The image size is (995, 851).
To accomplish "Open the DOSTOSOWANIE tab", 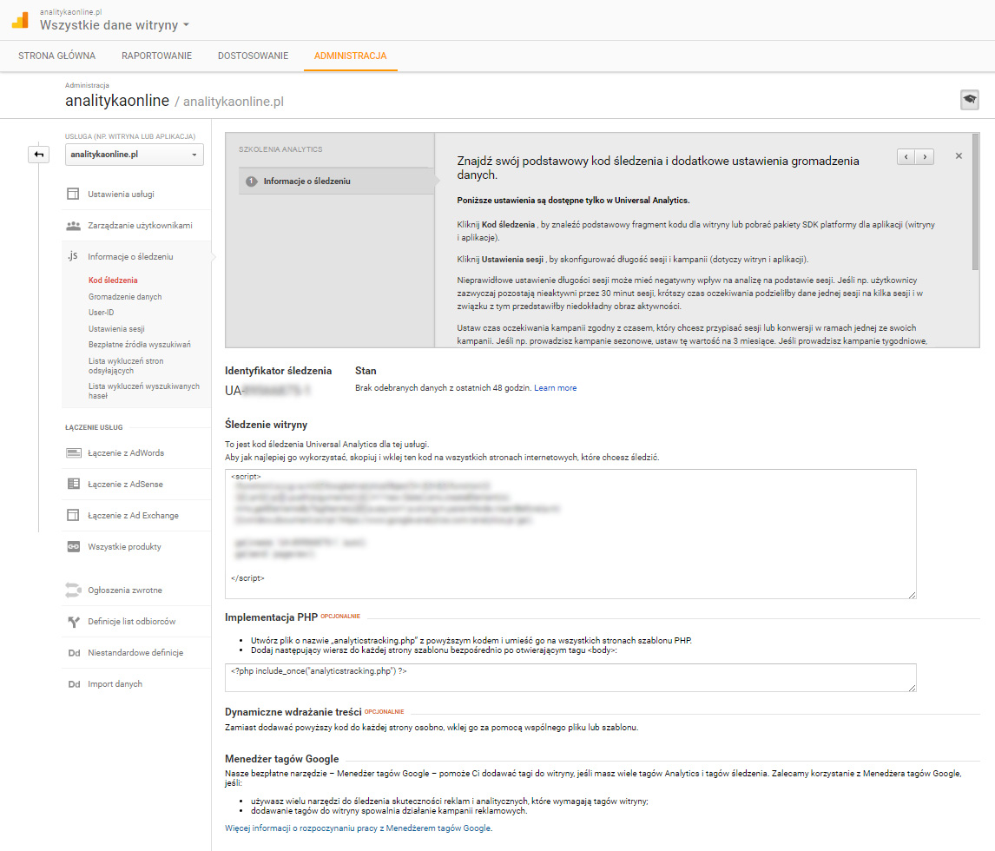I will (x=254, y=56).
